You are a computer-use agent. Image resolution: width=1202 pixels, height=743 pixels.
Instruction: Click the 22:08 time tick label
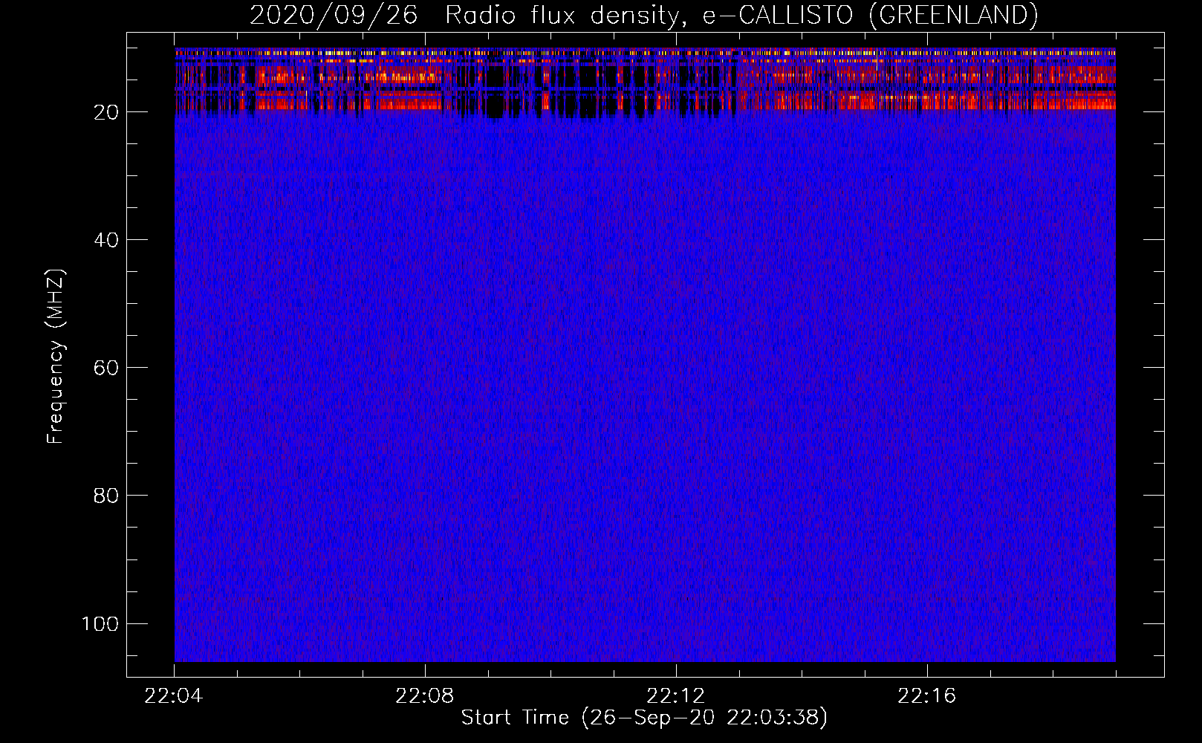pyautogui.click(x=425, y=696)
